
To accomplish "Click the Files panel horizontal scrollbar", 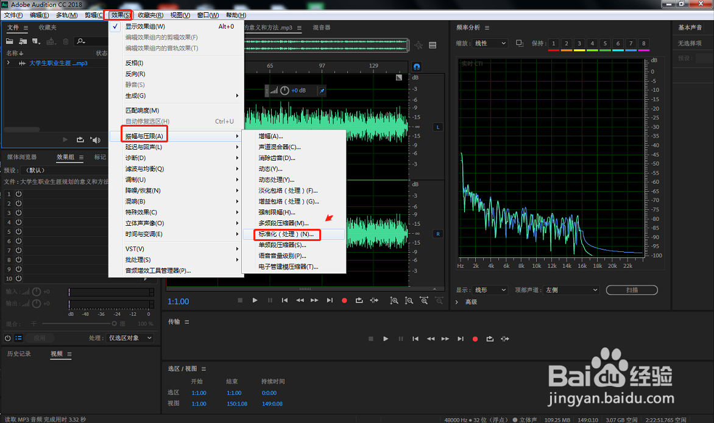I will tap(22, 129).
